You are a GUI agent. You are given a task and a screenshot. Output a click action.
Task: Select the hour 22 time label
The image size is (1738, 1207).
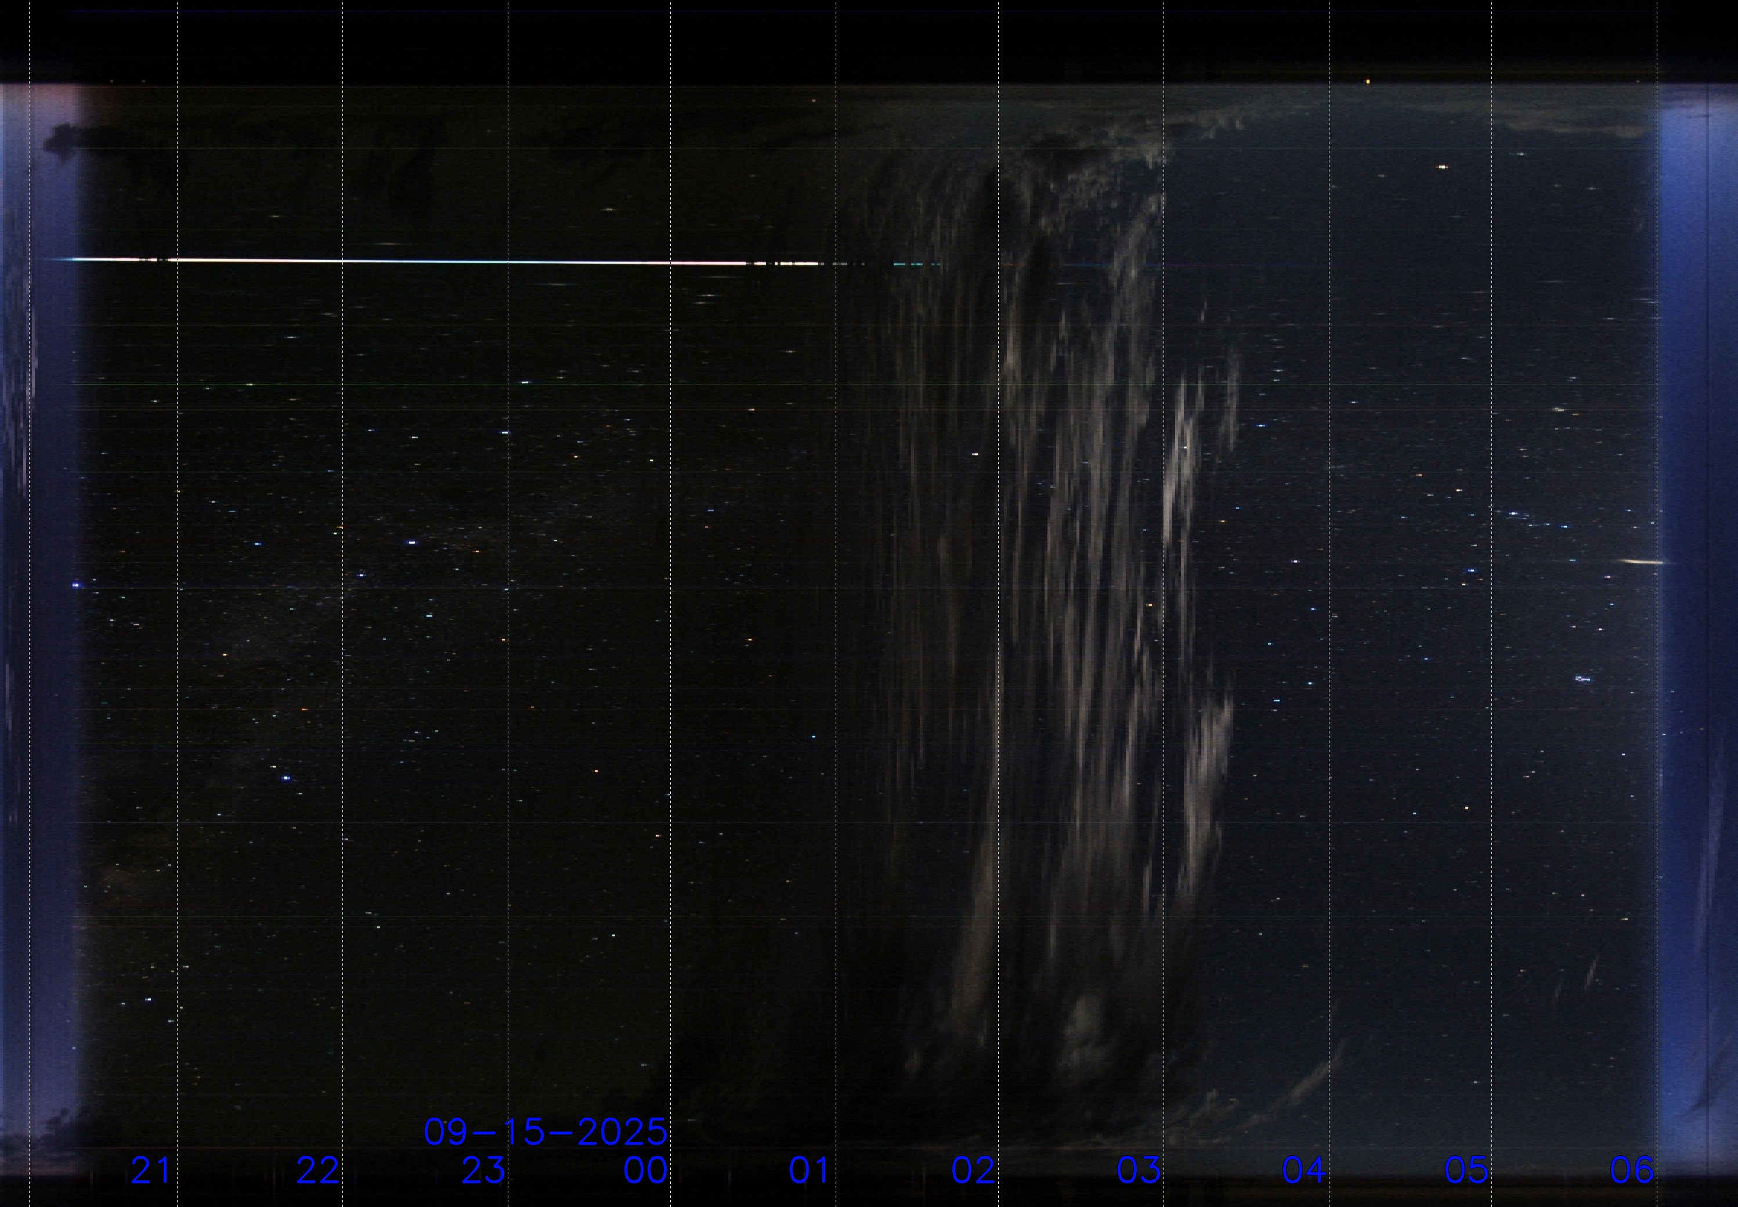(317, 1170)
